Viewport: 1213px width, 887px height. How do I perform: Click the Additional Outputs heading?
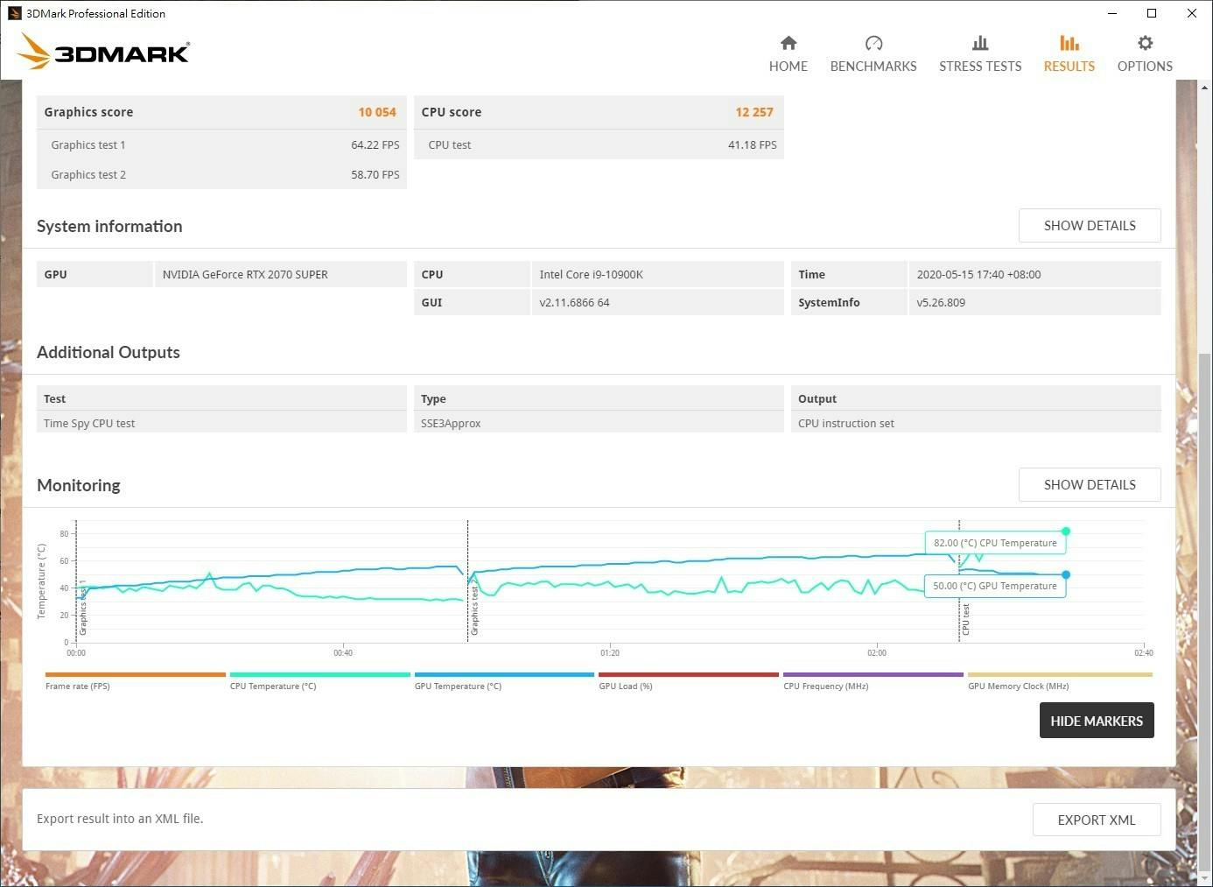[x=109, y=352]
